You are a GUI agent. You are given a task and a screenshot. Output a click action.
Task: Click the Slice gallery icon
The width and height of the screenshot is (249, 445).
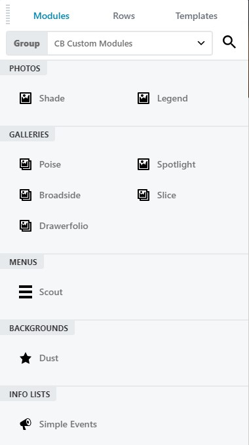[x=144, y=195]
